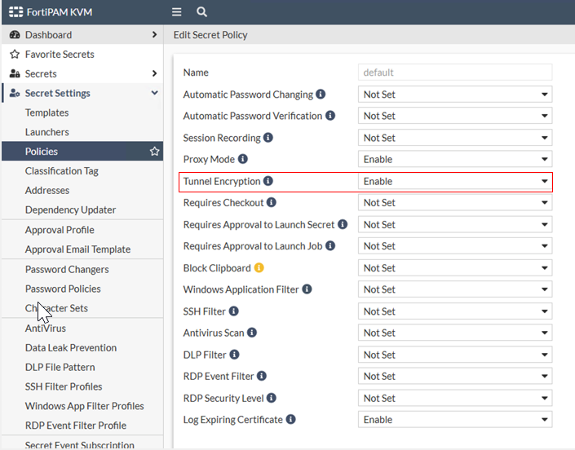
Task: Click info icon beside Proxy Mode
Action: click(x=242, y=159)
